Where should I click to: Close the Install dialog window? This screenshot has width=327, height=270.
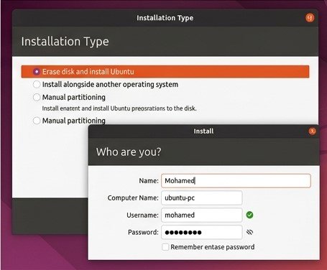pyautogui.click(x=312, y=131)
